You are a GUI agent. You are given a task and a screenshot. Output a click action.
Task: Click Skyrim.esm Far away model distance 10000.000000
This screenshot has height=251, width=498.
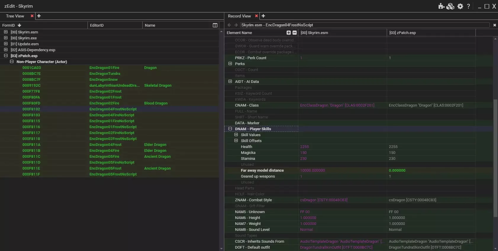[312, 170]
